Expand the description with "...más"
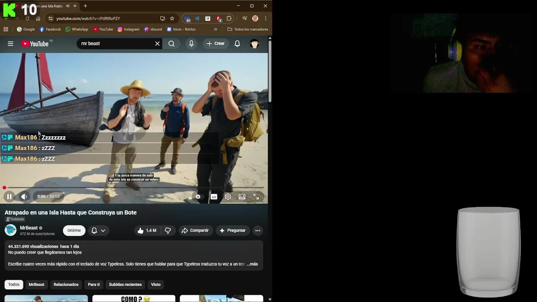 [x=252, y=264]
